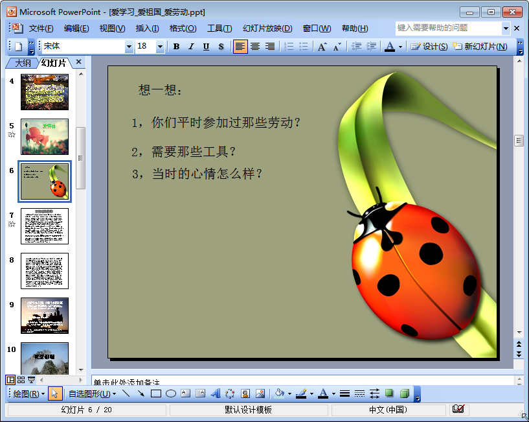Screen dimensions: 529x422
Task: Open the 绘图(R) drawing menu
Action: tap(28, 394)
